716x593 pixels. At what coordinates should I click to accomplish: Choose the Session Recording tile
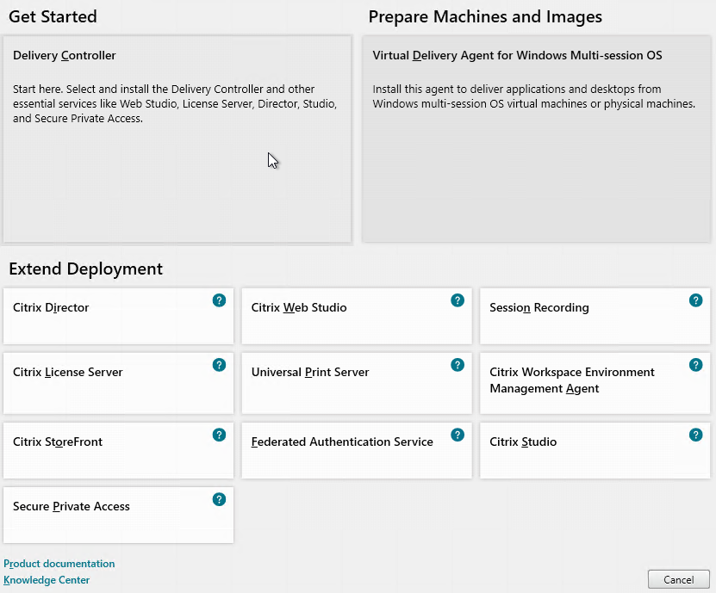point(595,316)
